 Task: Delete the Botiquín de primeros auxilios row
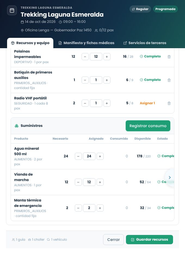point(169,80)
